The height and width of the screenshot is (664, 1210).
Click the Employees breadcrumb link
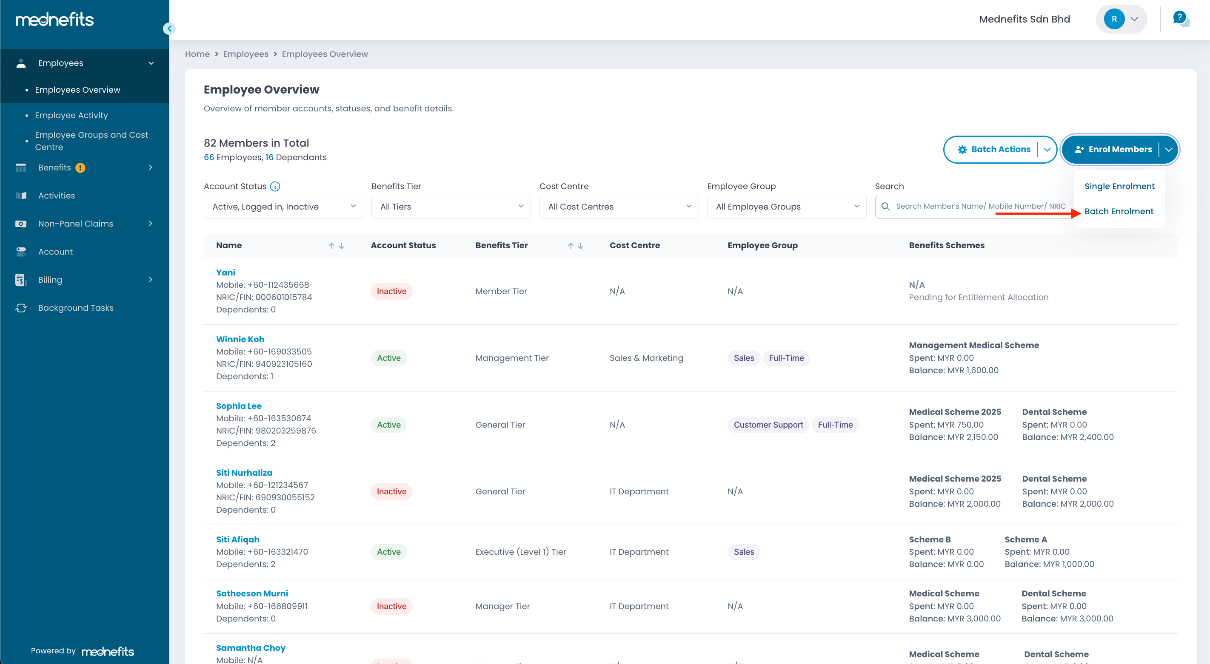click(x=245, y=54)
